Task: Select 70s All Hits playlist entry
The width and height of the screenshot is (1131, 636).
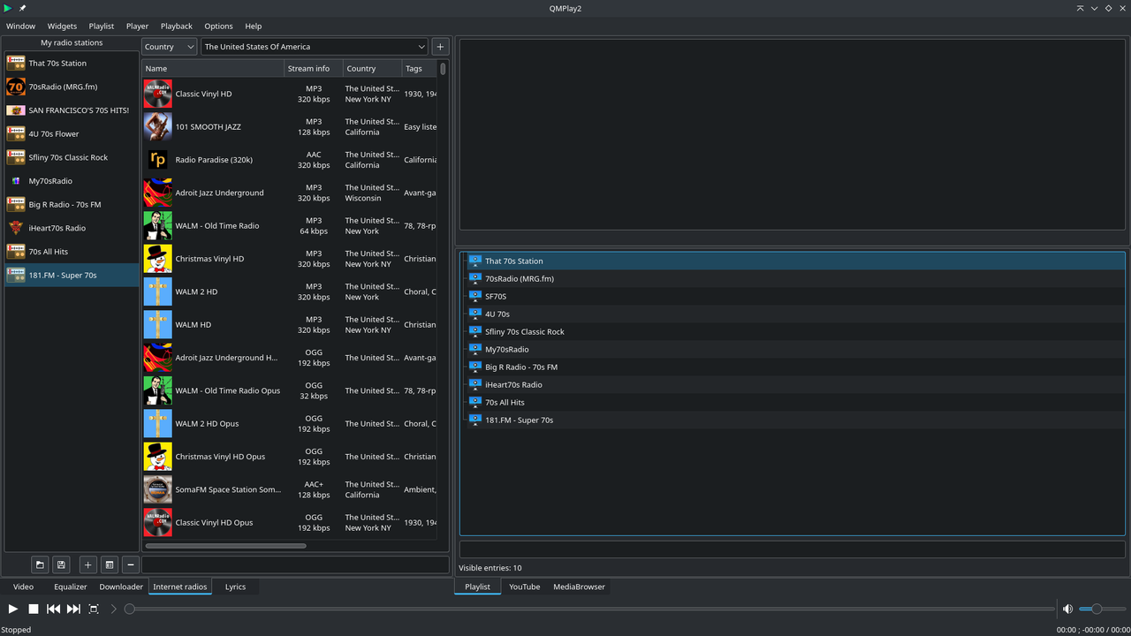Action: [x=793, y=402]
